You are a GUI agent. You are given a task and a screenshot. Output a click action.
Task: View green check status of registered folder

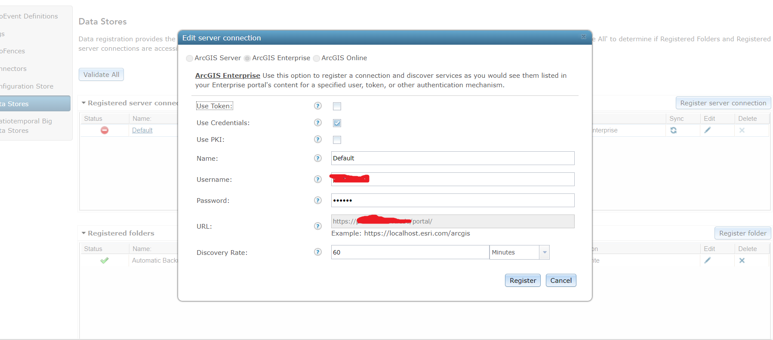(105, 260)
